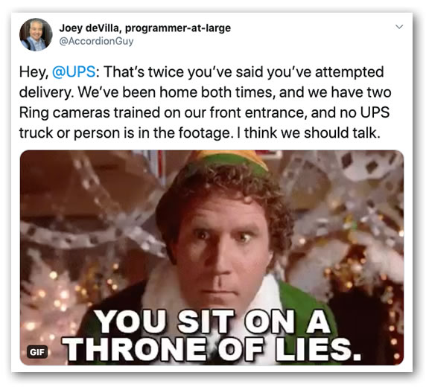Click the round profile avatar photo
Viewport: 426px width, 390px height.
[x=36, y=34]
